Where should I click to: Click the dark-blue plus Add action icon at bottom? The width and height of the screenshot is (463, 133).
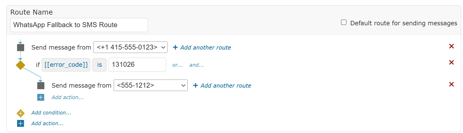pyautogui.click(x=20, y=123)
